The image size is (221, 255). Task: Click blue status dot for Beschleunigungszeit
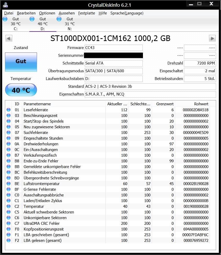click(x=8, y=115)
